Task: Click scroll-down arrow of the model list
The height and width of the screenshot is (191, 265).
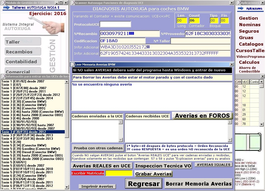Action: tap(67, 187)
